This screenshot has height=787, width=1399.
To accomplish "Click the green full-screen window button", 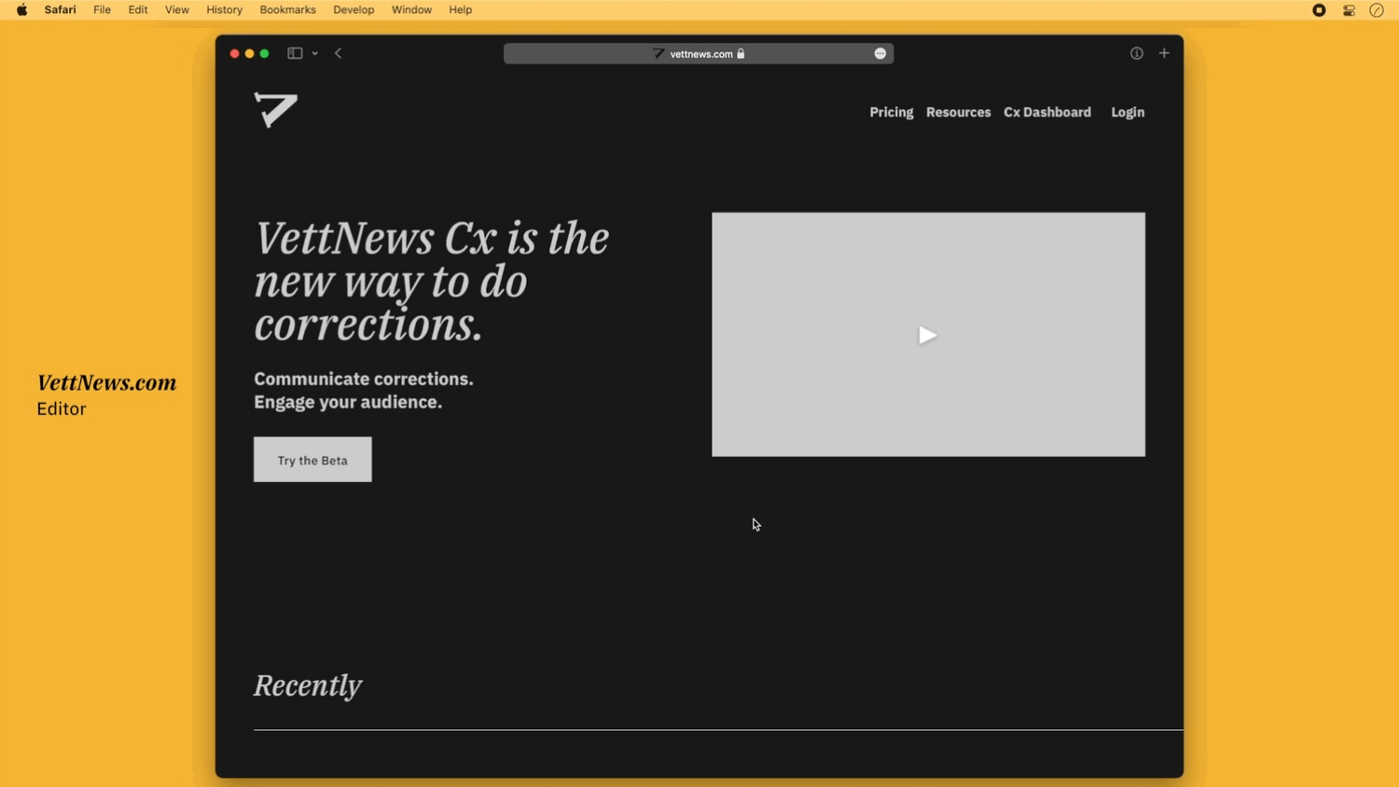I will click(x=265, y=54).
